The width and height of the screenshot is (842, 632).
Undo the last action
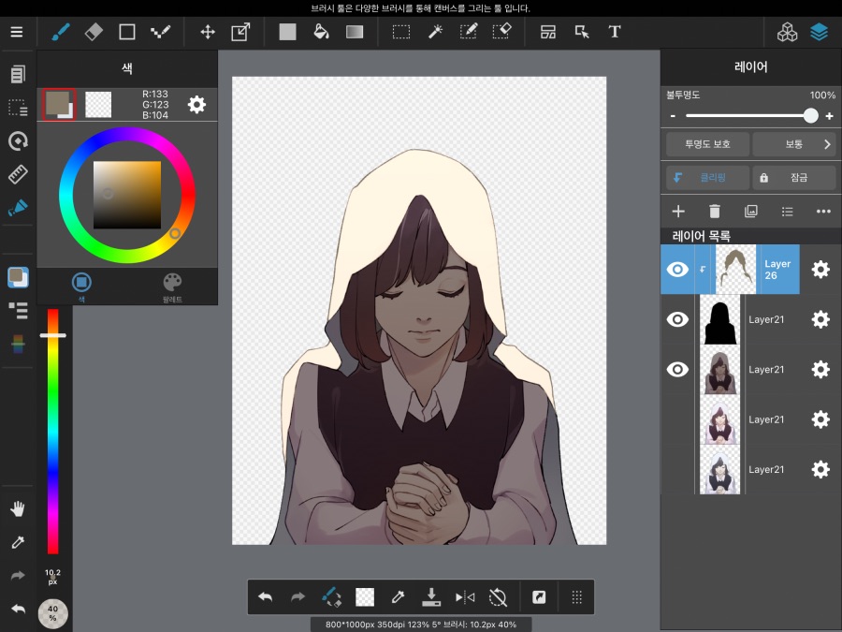click(265, 596)
